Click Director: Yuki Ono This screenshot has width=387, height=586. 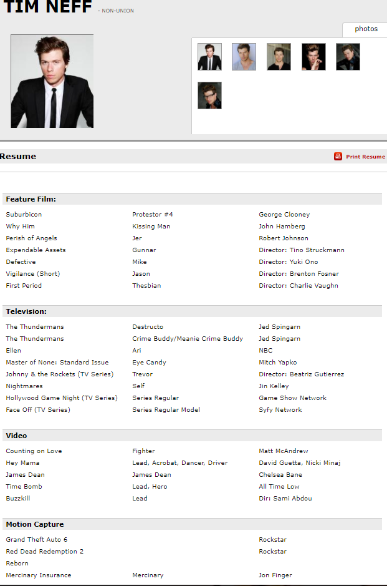click(x=289, y=262)
